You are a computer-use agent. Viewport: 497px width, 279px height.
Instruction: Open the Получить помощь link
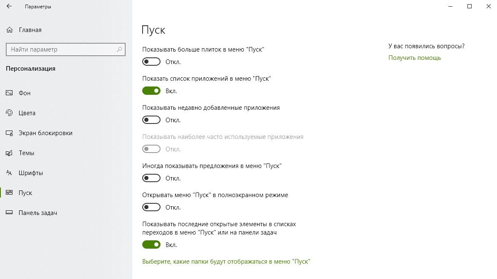[x=414, y=58]
